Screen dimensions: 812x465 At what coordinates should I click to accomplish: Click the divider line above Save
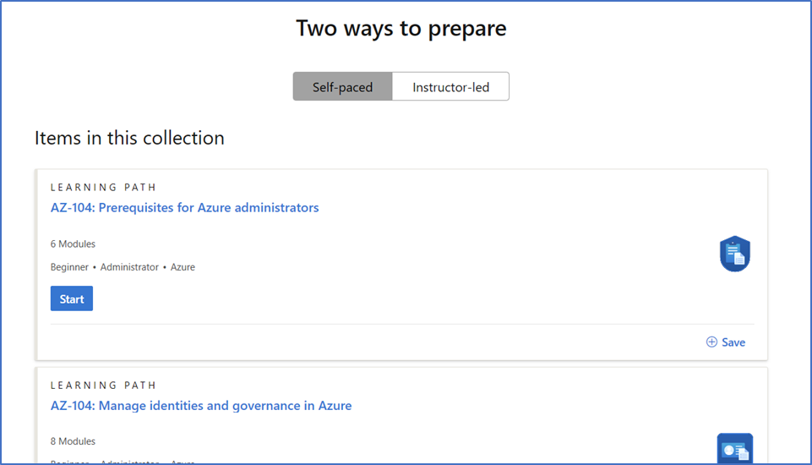pyautogui.click(x=402, y=325)
